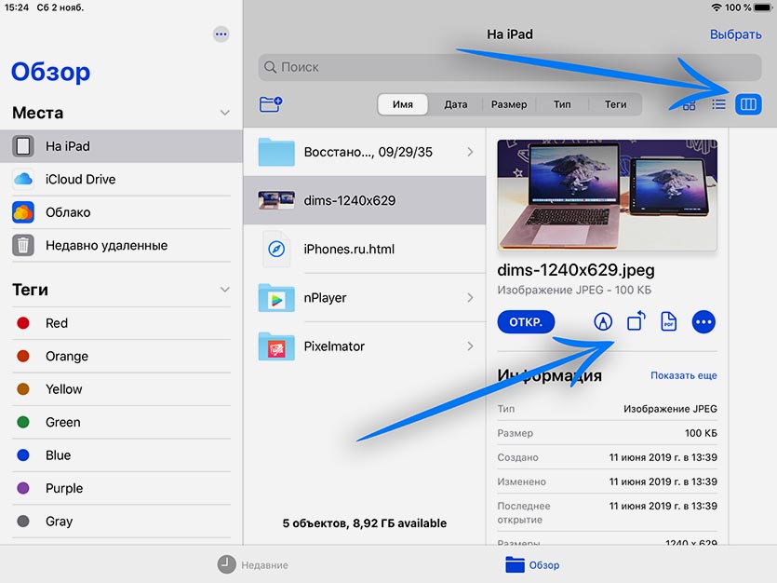Sort files by Имя
Image resolution: width=777 pixels, height=583 pixels.
(403, 104)
